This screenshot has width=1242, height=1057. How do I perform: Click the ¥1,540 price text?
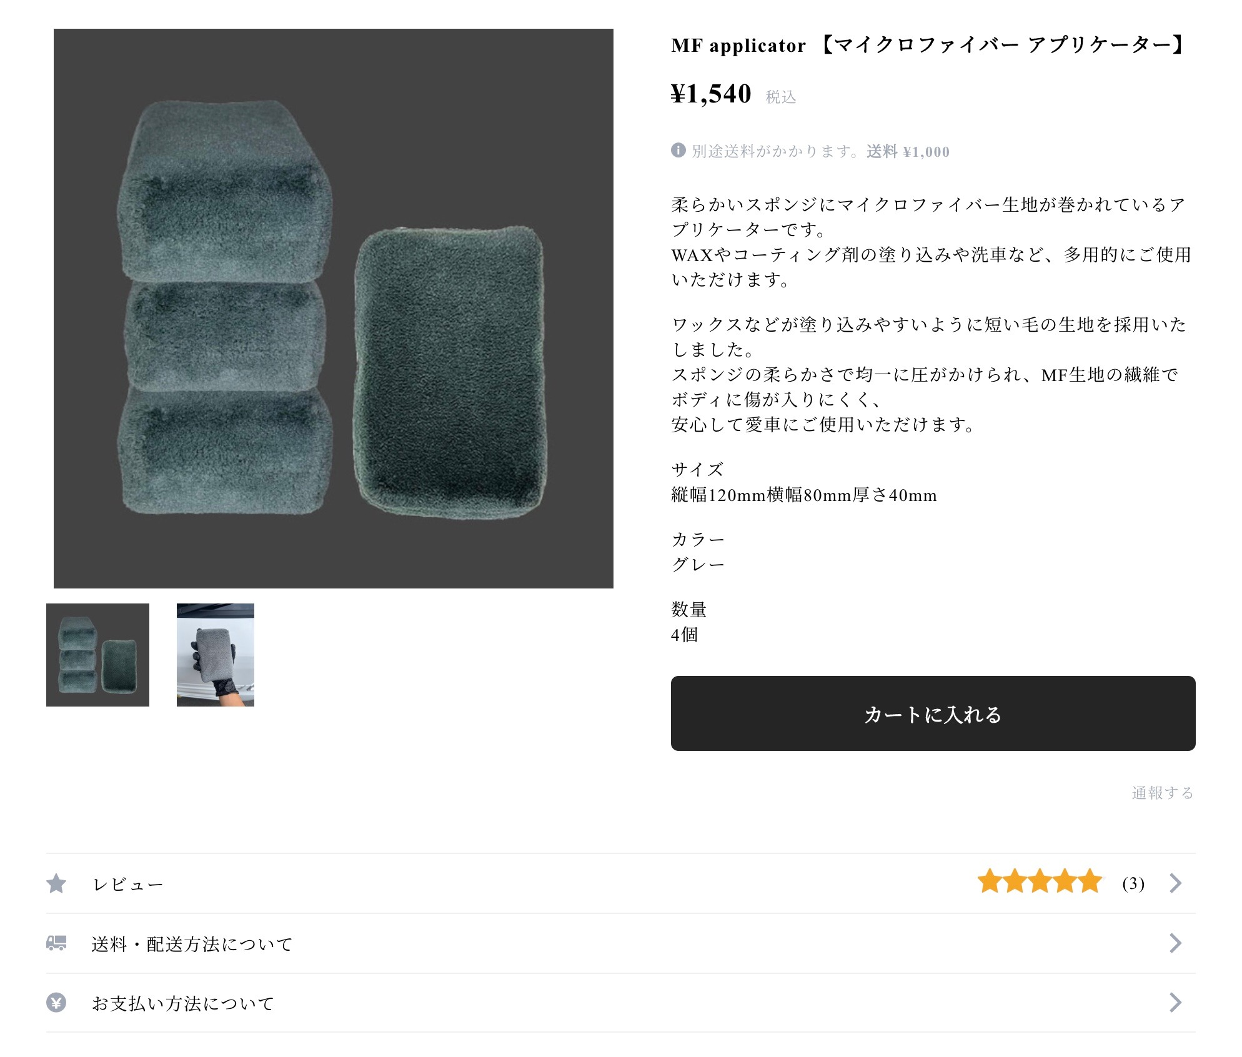[711, 94]
